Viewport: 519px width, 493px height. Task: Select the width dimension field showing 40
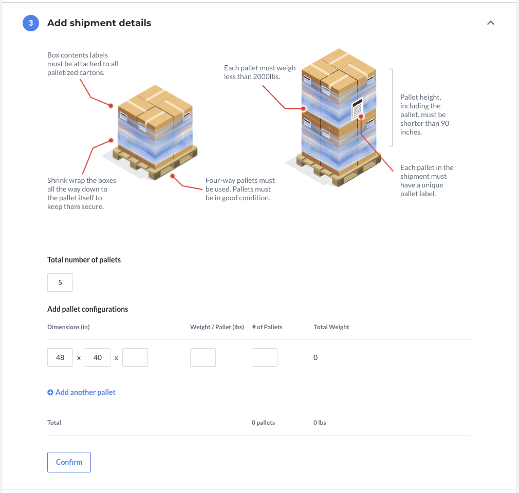(x=98, y=357)
